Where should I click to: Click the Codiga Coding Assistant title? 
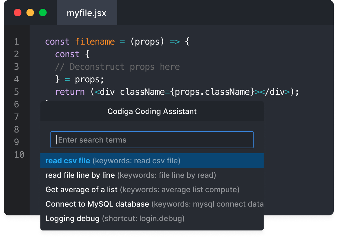pyautogui.click(x=152, y=111)
